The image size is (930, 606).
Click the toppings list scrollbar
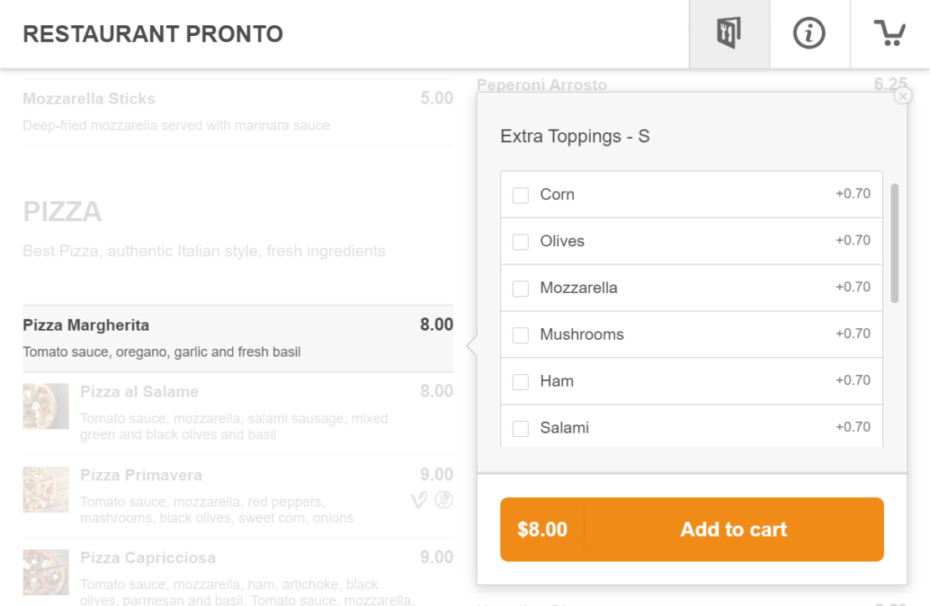[x=895, y=243]
